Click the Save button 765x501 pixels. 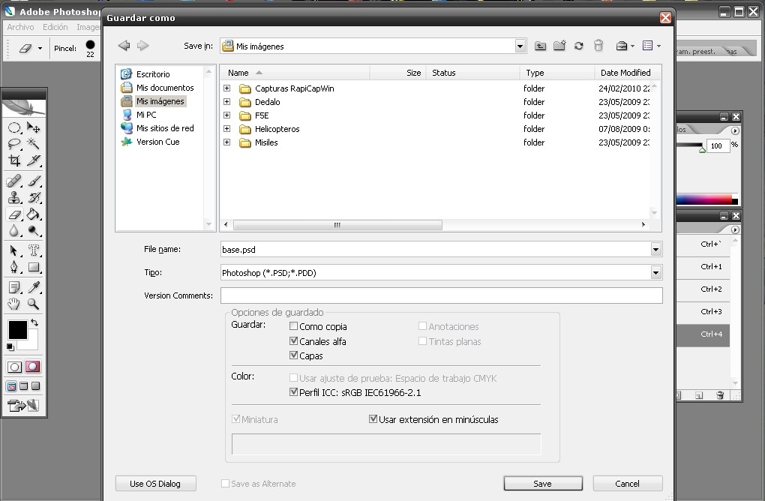[x=543, y=484]
